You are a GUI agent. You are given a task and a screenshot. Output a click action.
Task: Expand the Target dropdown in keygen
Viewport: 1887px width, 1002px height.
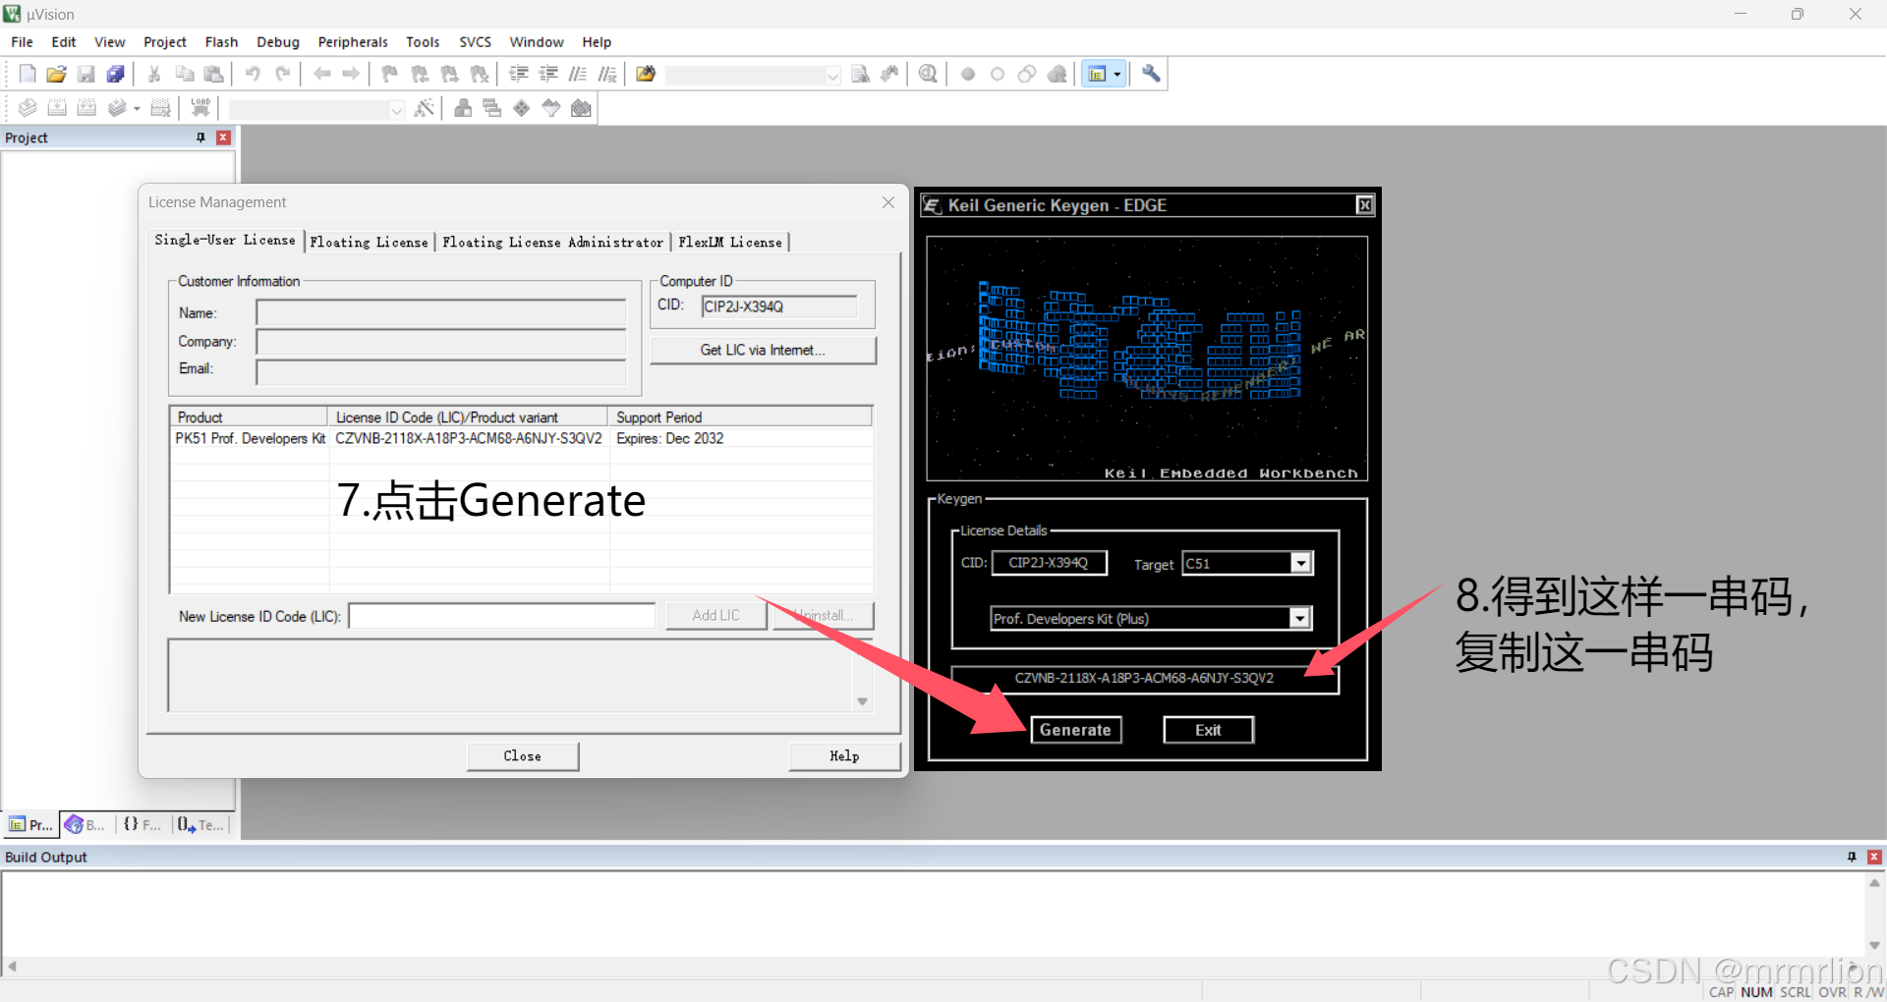pos(1300,563)
